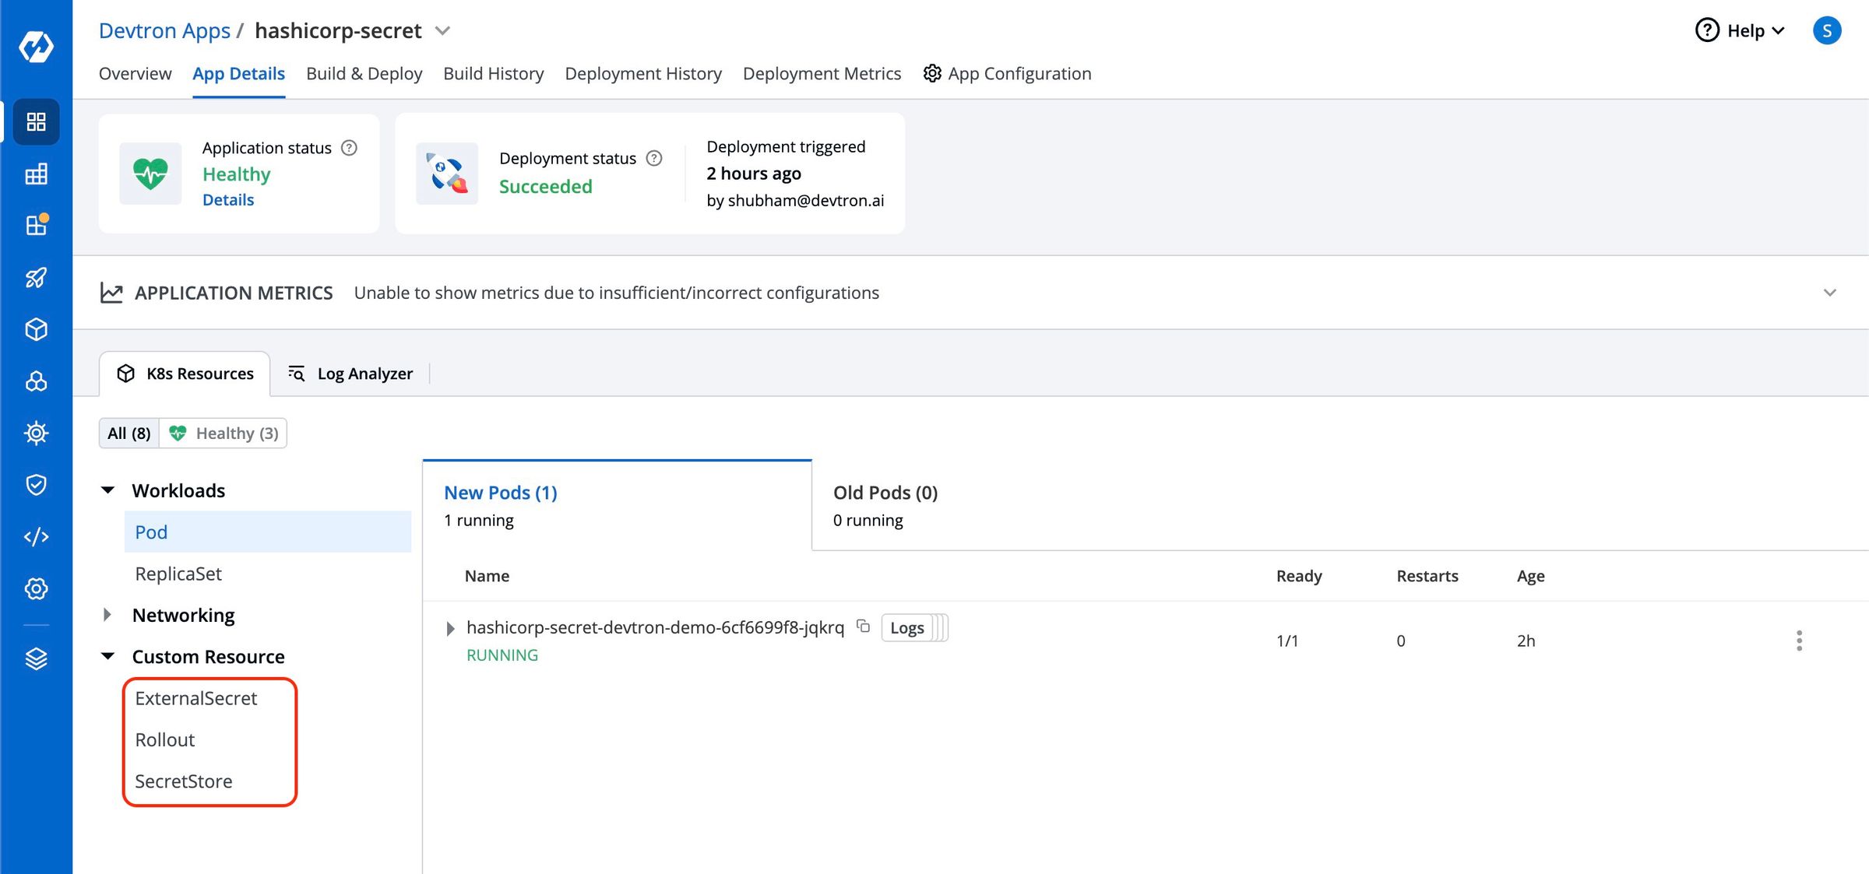1869x874 pixels.
Task: Click the stack manager layers icon at bottom
Action: point(36,658)
